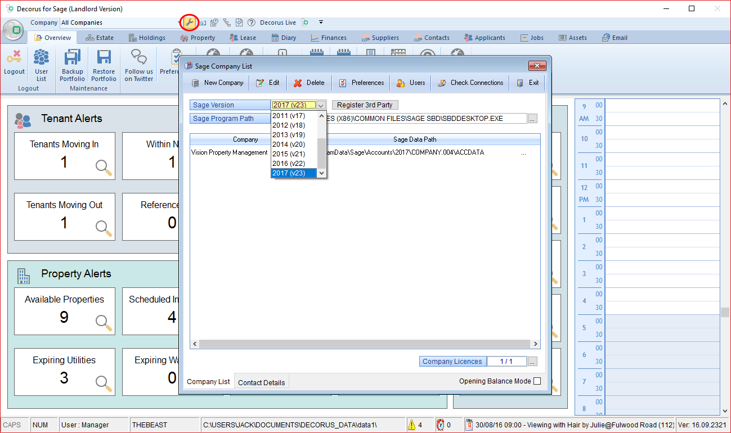The image size is (731, 433).
Task: Switch to the Estate ribbon tab
Action: pos(100,38)
